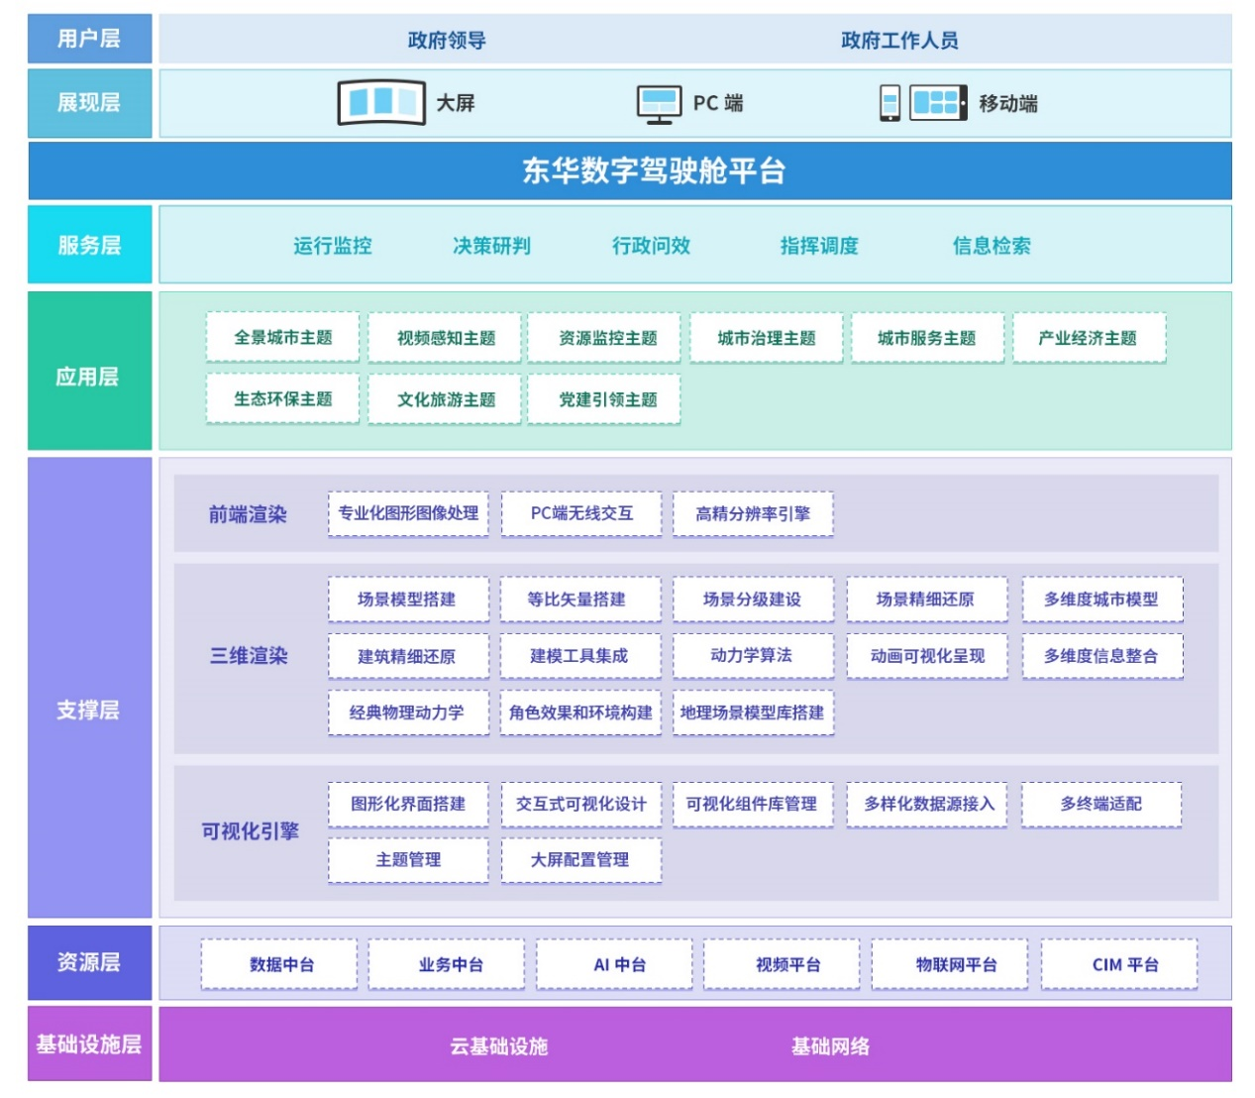1255x1098 pixels.
Task: Click the tablet icon beside 移动端
Action: [937, 103]
